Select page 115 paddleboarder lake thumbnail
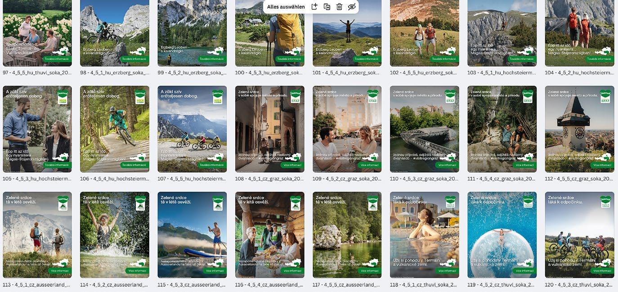Image resolution: width=618 pixels, height=292 pixels. point(192,235)
